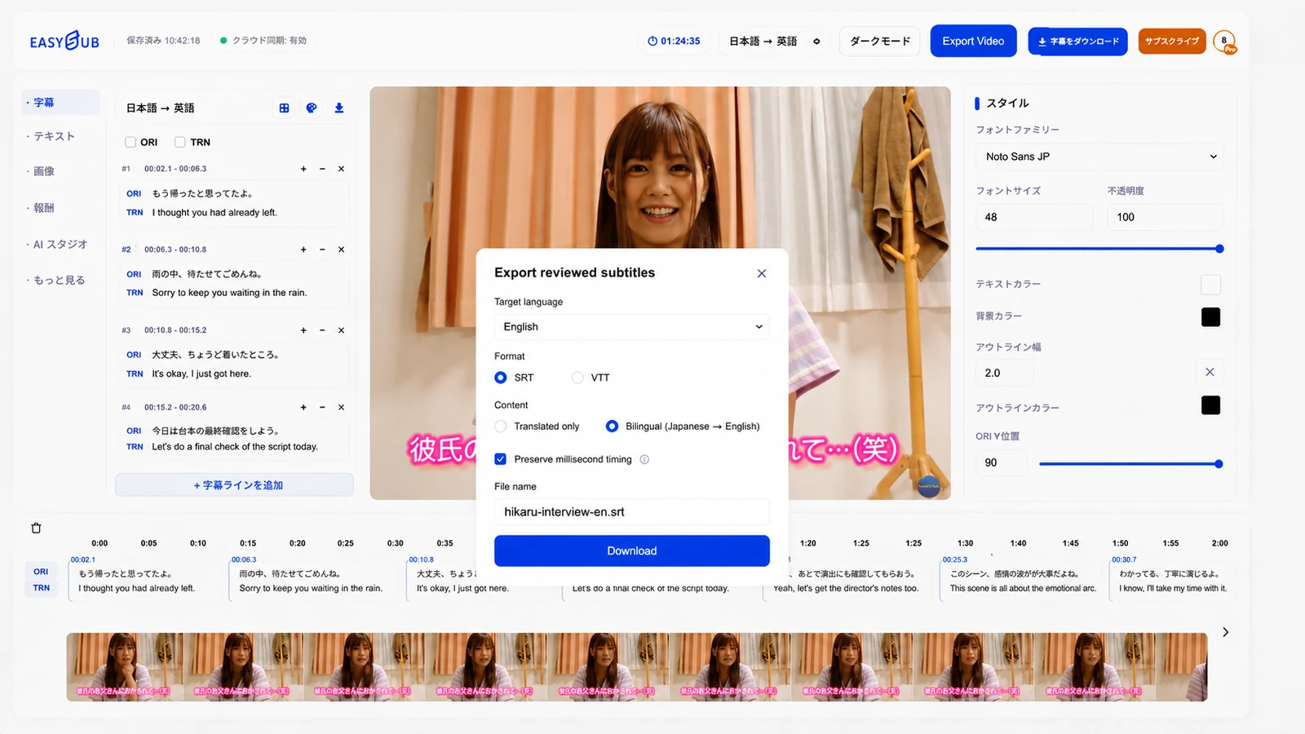This screenshot has height=734, width=1305.
Task: Select the SRT format radio button
Action: point(501,378)
